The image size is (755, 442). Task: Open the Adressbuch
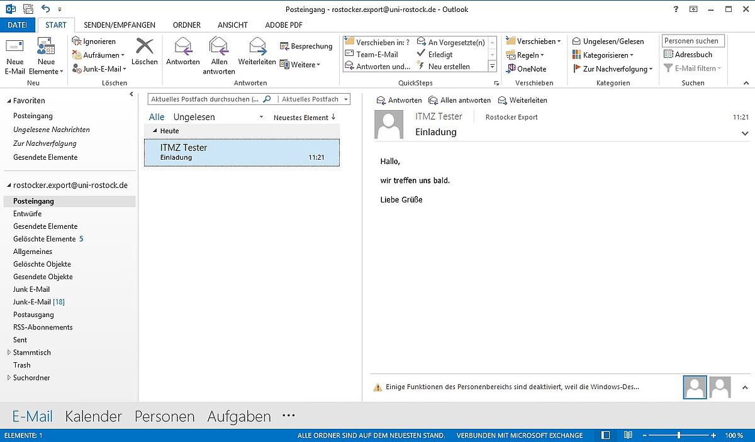(688, 55)
